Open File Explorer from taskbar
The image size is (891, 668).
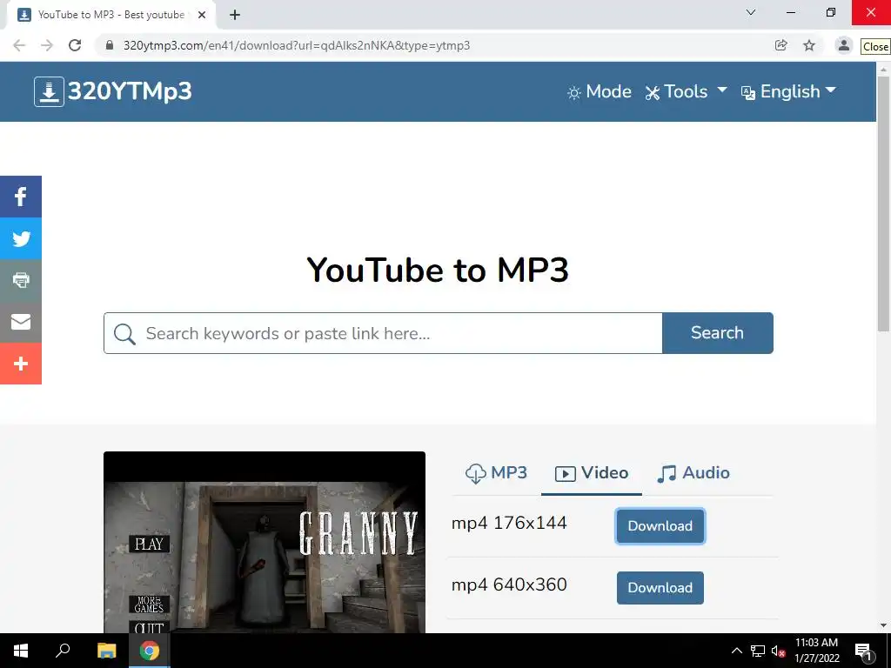(106, 651)
